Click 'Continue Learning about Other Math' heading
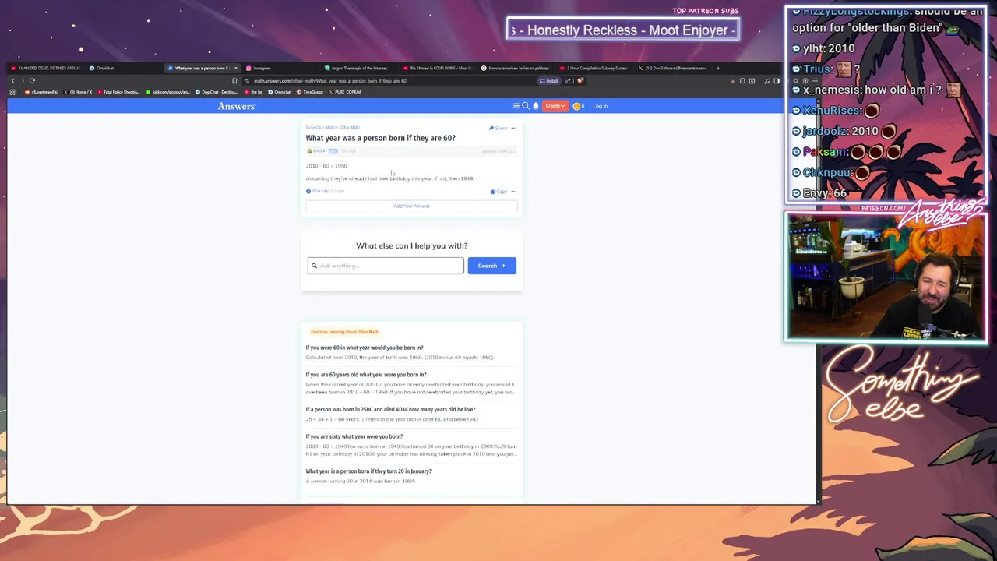The width and height of the screenshot is (997, 561). (x=344, y=332)
